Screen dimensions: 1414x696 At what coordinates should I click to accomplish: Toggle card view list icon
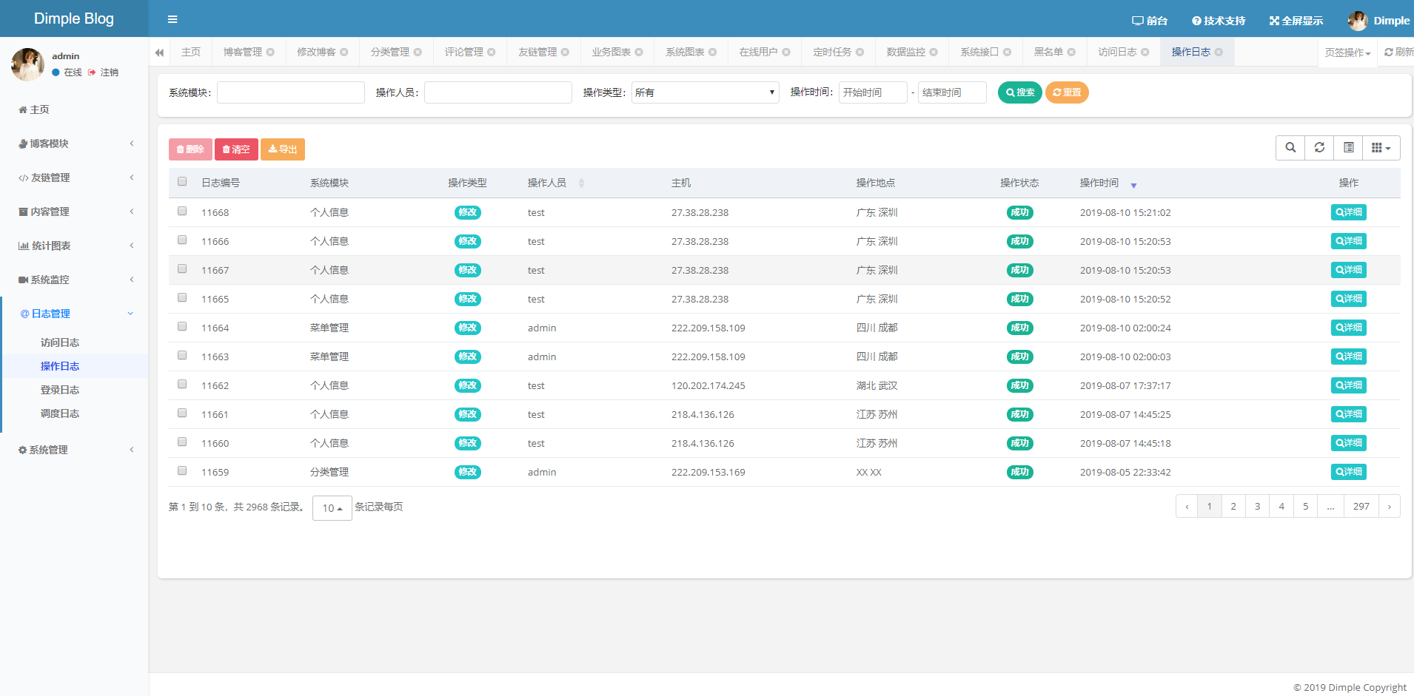click(1348, 147)
